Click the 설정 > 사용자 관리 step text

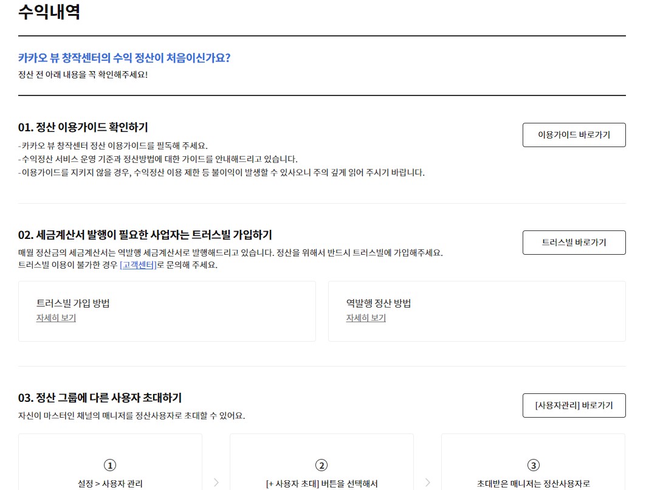110,483
